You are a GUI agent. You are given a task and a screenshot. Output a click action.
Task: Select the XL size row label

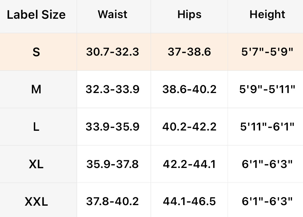[36, 164]
